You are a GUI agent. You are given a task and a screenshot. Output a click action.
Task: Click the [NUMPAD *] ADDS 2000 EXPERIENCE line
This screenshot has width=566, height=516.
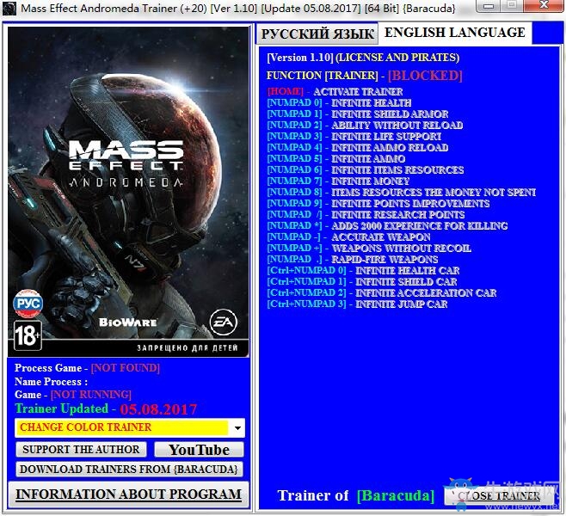(387, 226)
